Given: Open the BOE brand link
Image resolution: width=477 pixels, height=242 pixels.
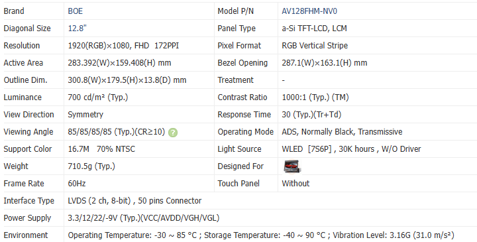Looking at the screenshot, I should [75, 11].
